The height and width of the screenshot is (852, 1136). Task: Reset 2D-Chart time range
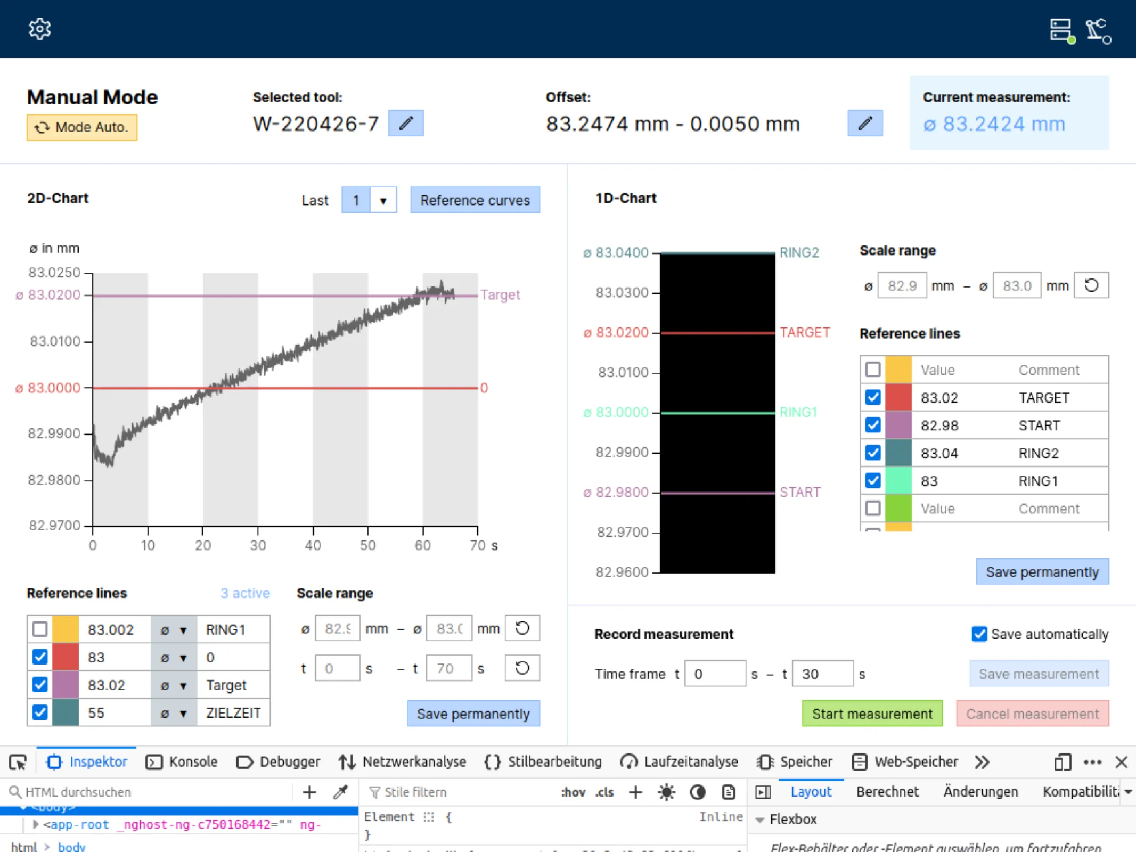pyautogui.click(x=522, y=668)
